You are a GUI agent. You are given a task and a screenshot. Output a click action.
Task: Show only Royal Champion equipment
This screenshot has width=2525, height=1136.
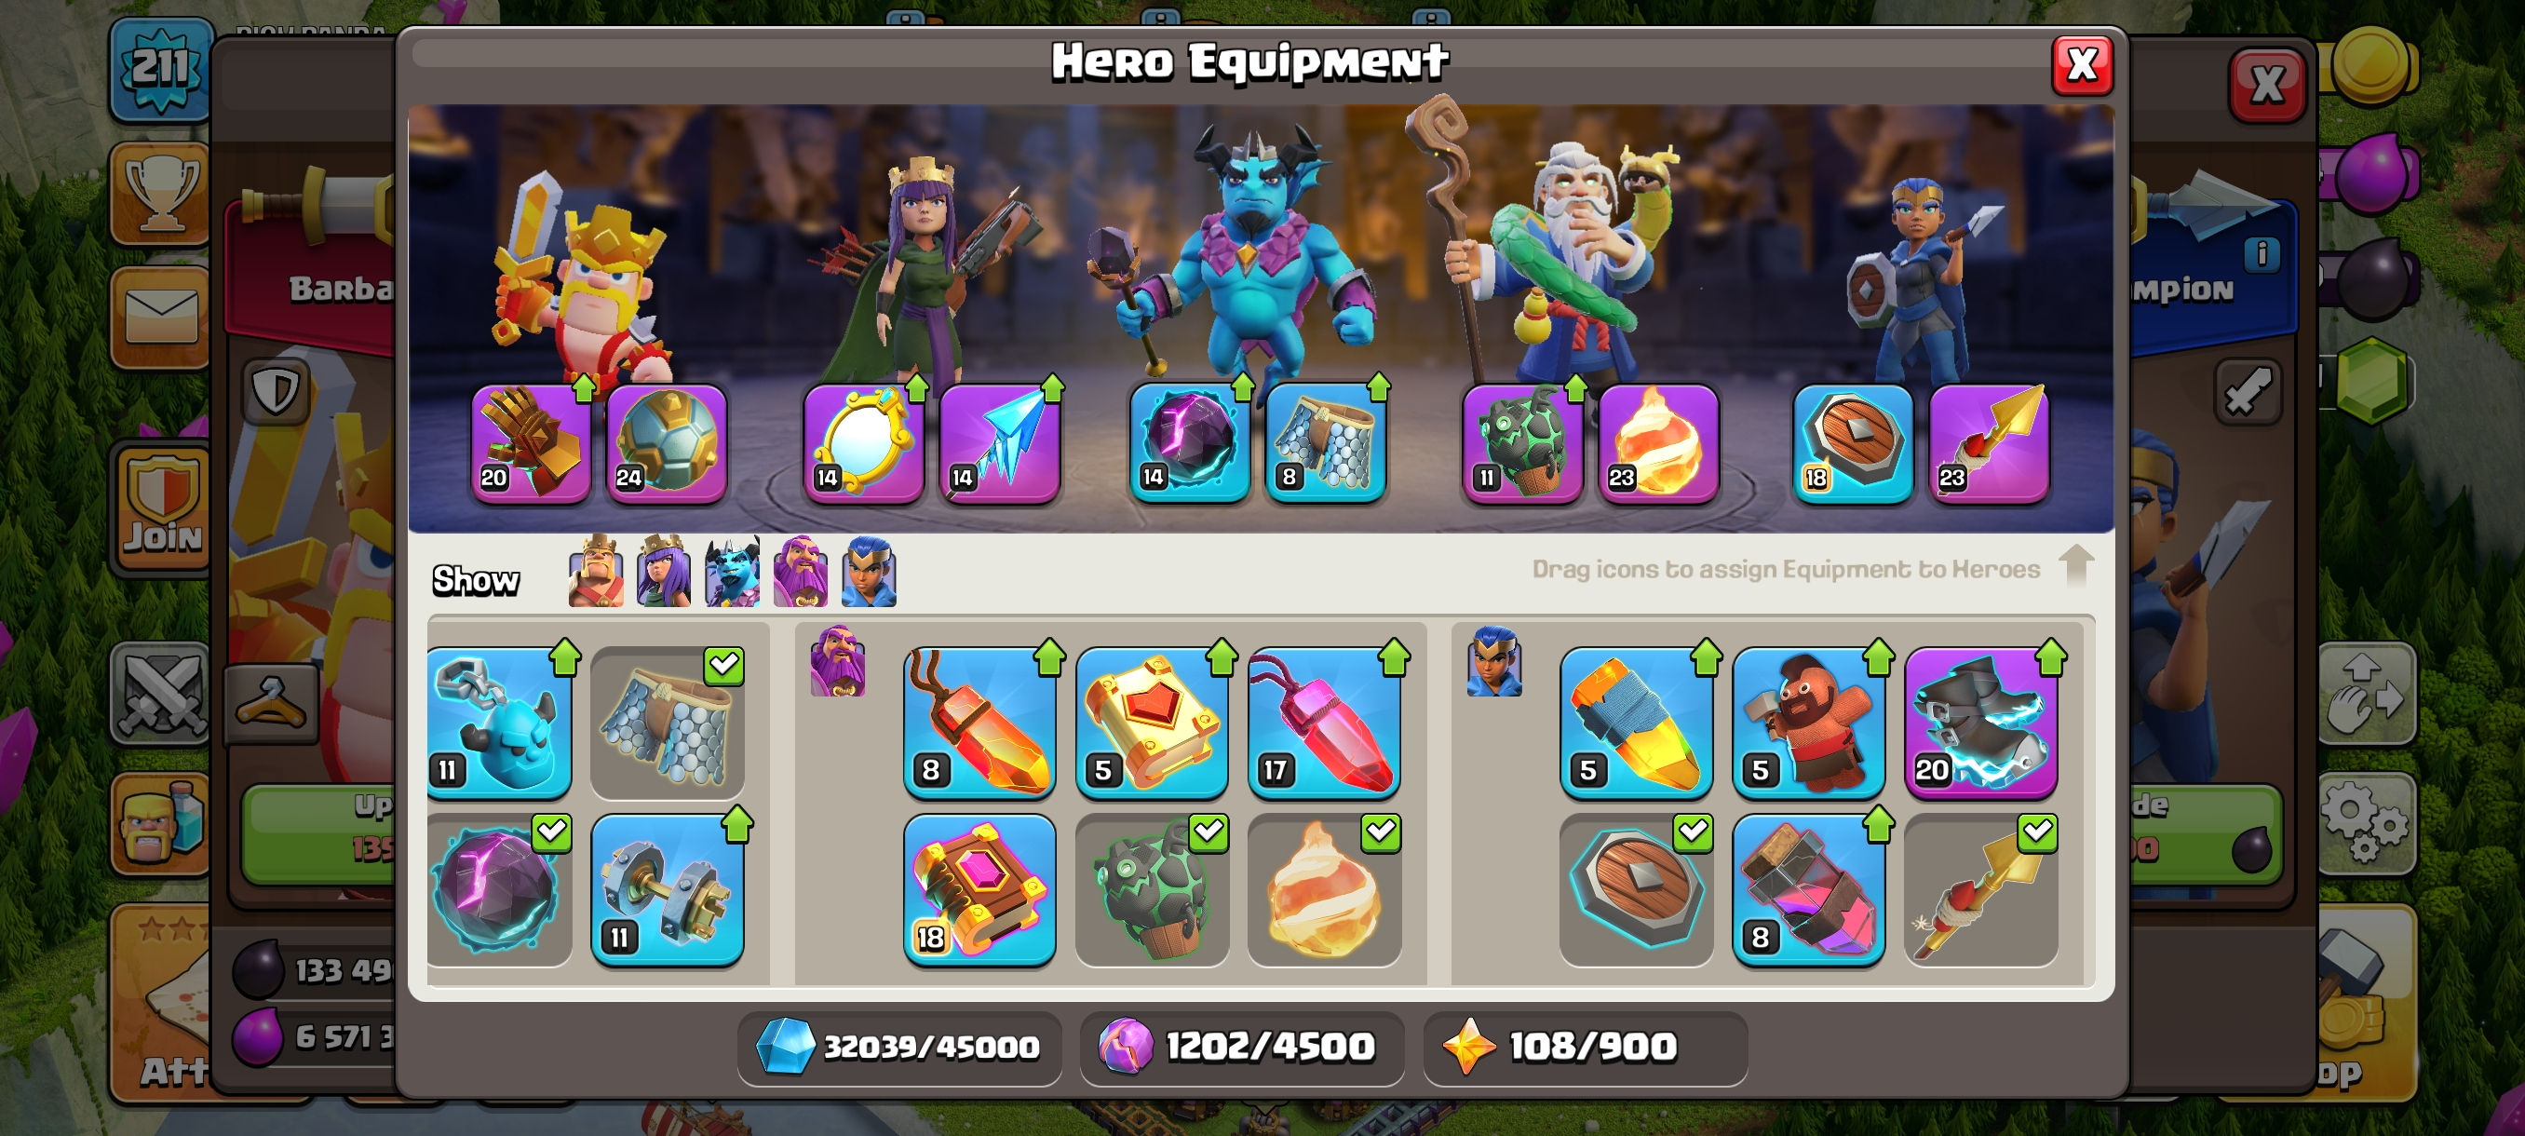[869, 572]
